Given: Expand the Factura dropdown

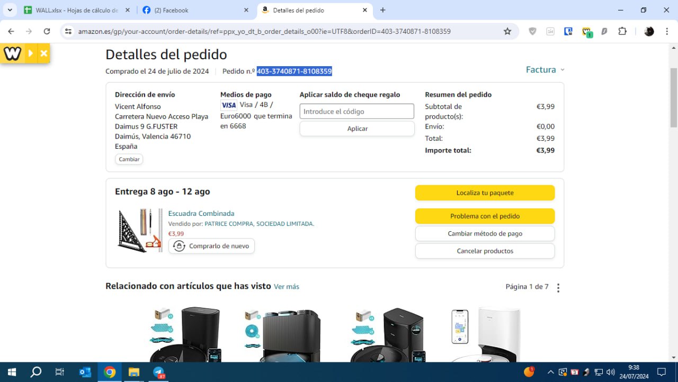Looking at the screenshot, I should tap(545, 70).
